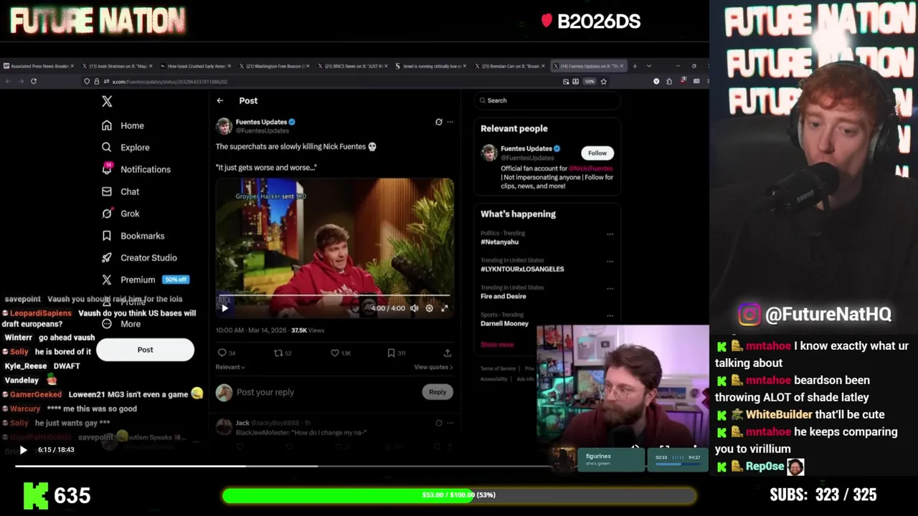Open the #Netanyahu trending topic

click(x=499, y=242)
